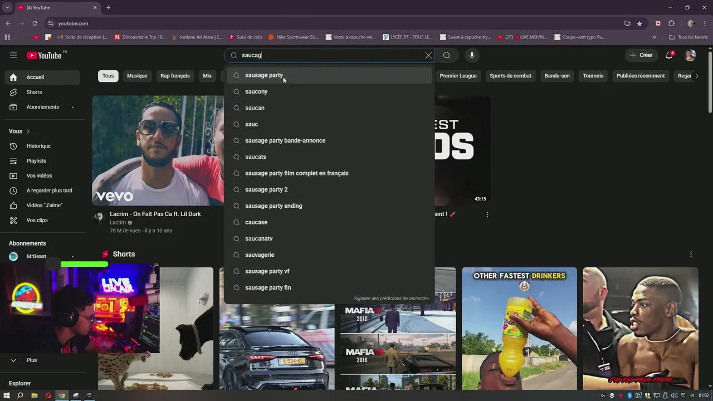Image resolution: width=713 pixels, height=401 pixels.
Task: Open File Explorer from the taskbar
Action: coord(34,395)
